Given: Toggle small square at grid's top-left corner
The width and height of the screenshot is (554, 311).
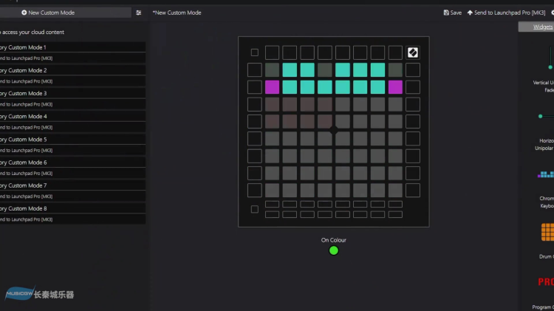Looking at the screenshot, I should (x=255, y=52).
